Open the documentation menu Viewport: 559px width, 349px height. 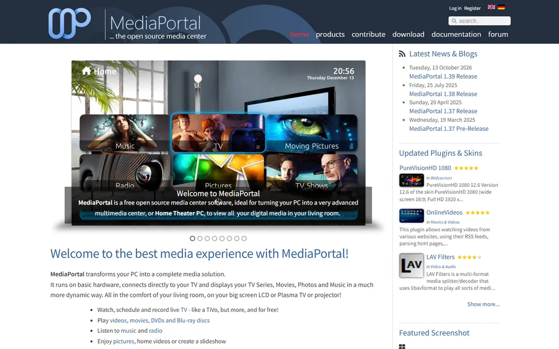click(x=456, y=34)
